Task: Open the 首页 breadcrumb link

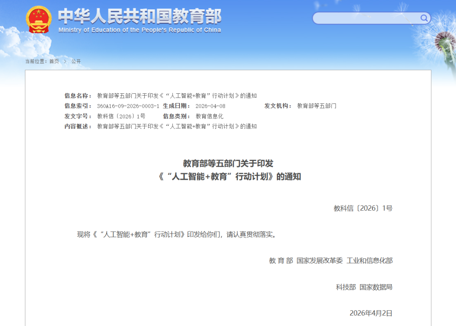Action: (x=53, y=61)
